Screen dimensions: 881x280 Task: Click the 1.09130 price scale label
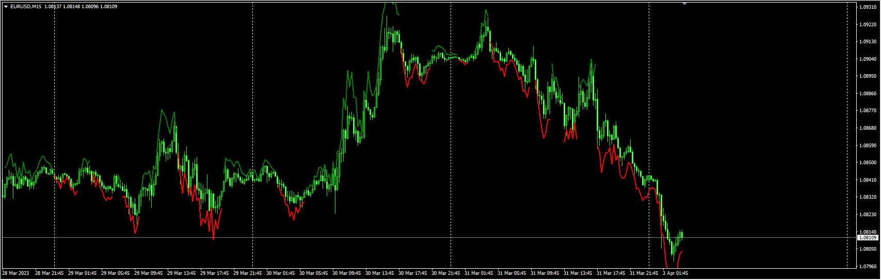869,42
